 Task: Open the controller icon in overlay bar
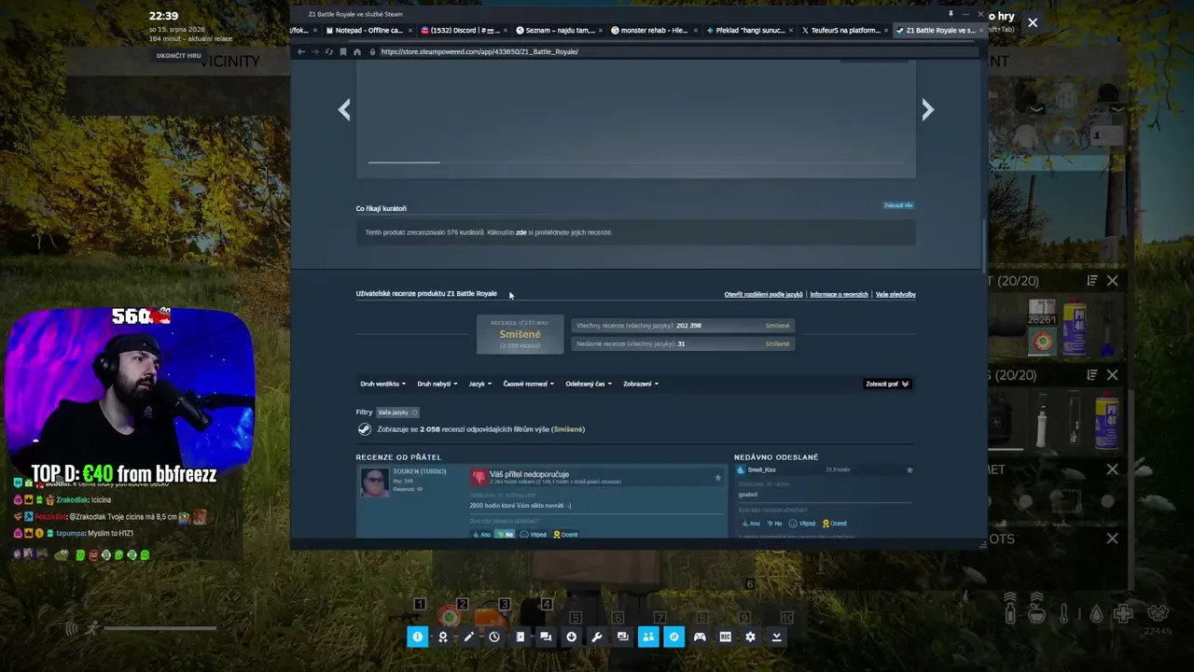click(x=700, y=637)
